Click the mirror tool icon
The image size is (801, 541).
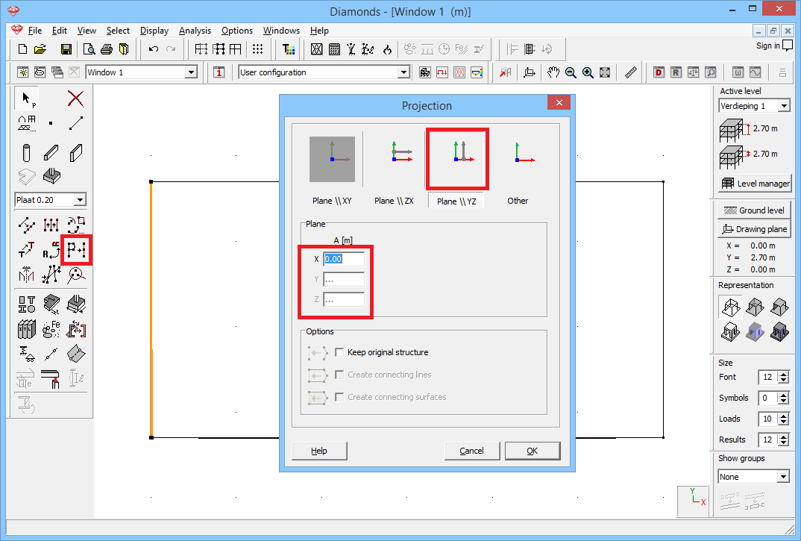point(27,275)
